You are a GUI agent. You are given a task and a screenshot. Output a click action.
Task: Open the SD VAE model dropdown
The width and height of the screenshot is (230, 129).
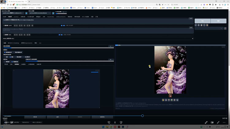click(40, 13)
